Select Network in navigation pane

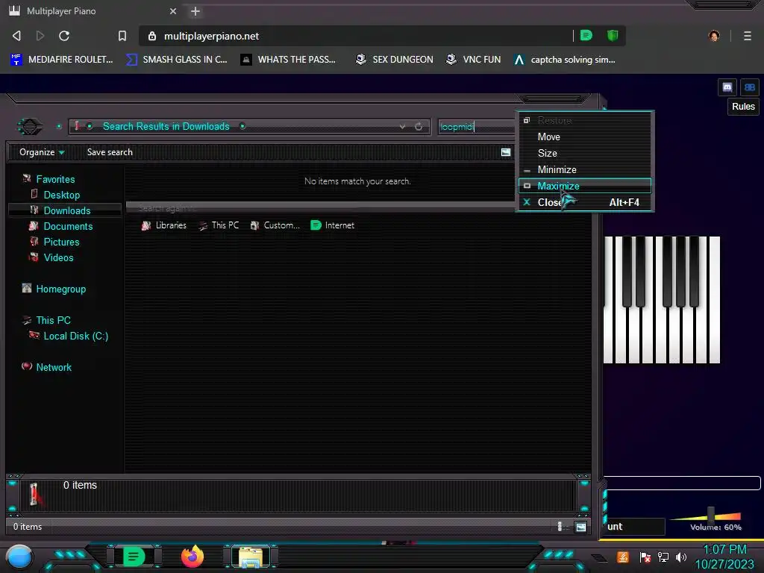[x=54, y=367]
